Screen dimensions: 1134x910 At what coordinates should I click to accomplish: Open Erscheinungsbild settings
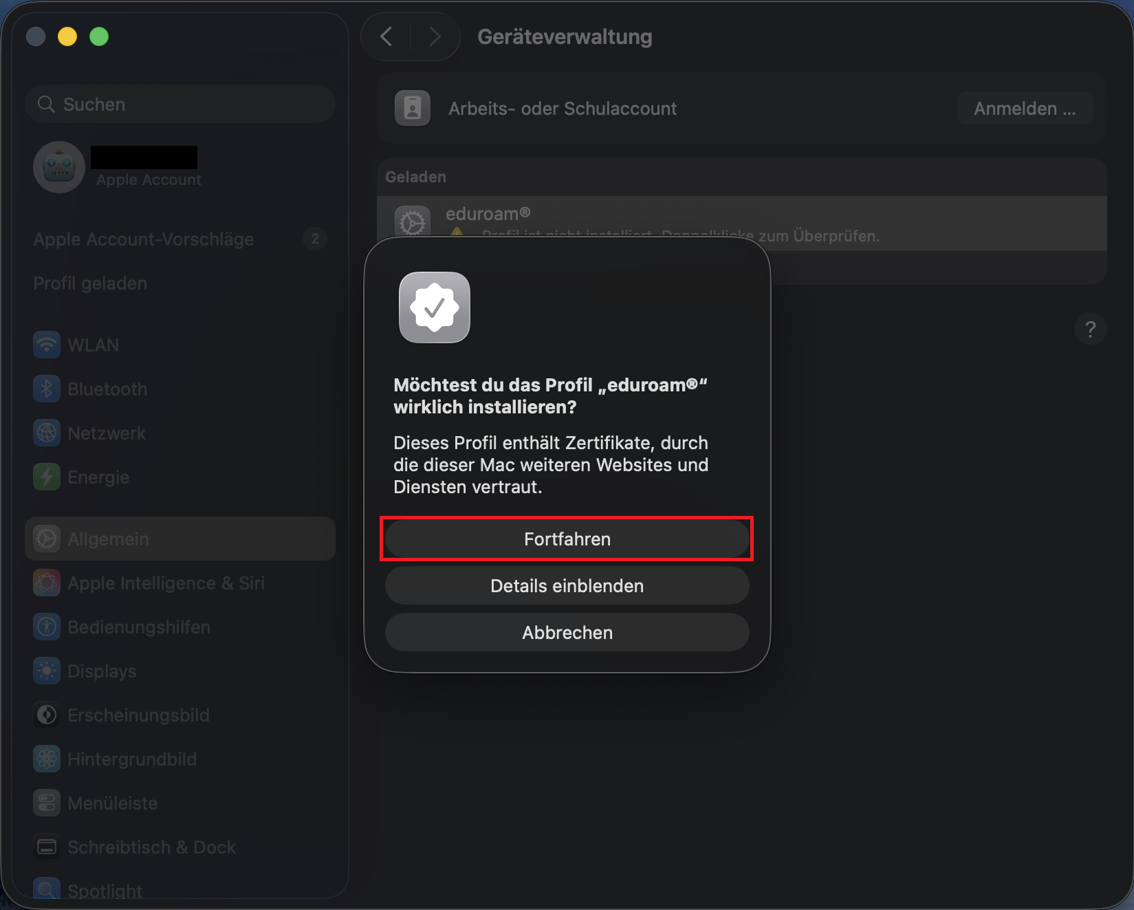pyautogui.click(x=180, y=715)
